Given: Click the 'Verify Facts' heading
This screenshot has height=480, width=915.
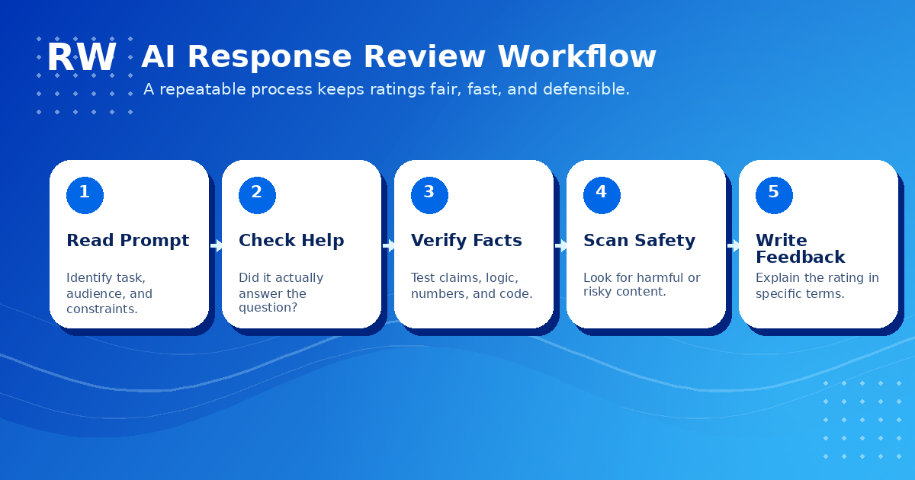Looking at the screenshot, I should tap(467, 242).
